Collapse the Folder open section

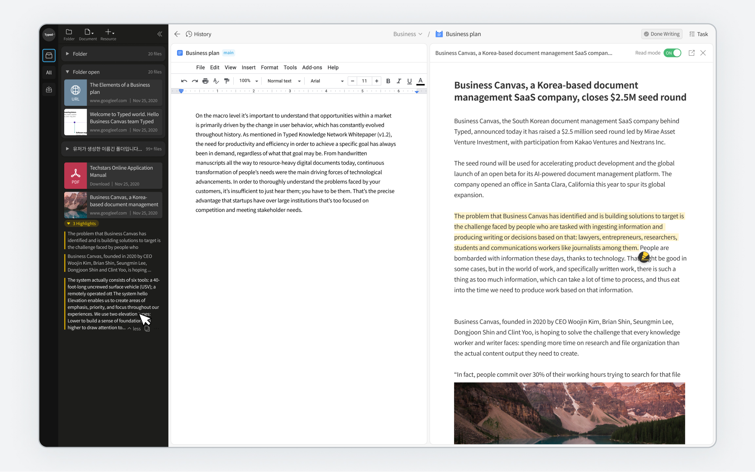pos(113,72)
